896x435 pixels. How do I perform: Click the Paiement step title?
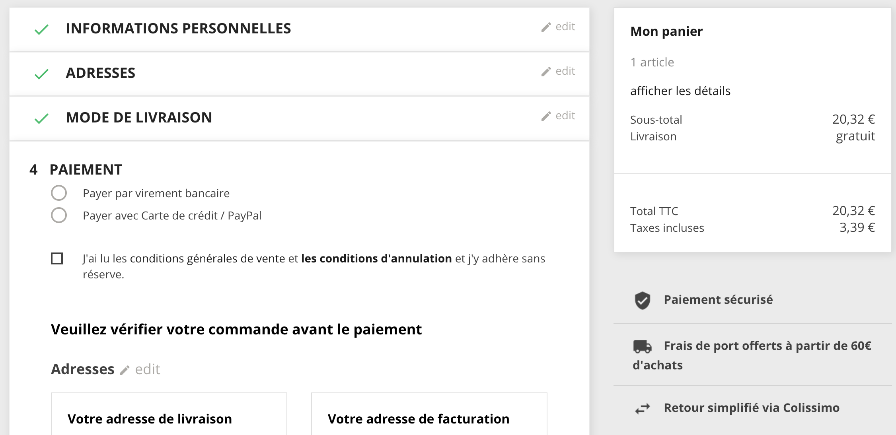tap(86, 170)
